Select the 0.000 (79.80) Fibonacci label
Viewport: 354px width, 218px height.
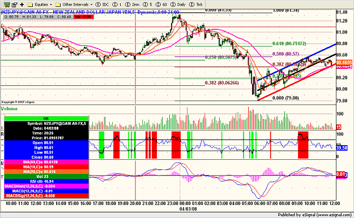tap(285, 98)
